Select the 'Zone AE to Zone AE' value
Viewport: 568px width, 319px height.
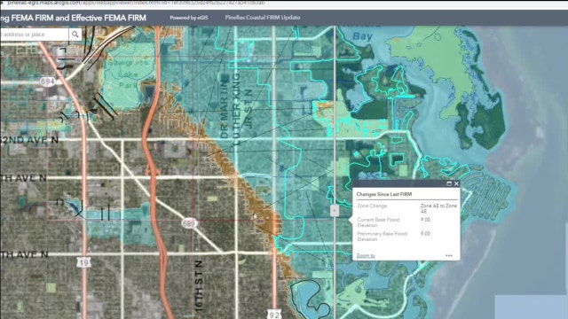(438, 208)
